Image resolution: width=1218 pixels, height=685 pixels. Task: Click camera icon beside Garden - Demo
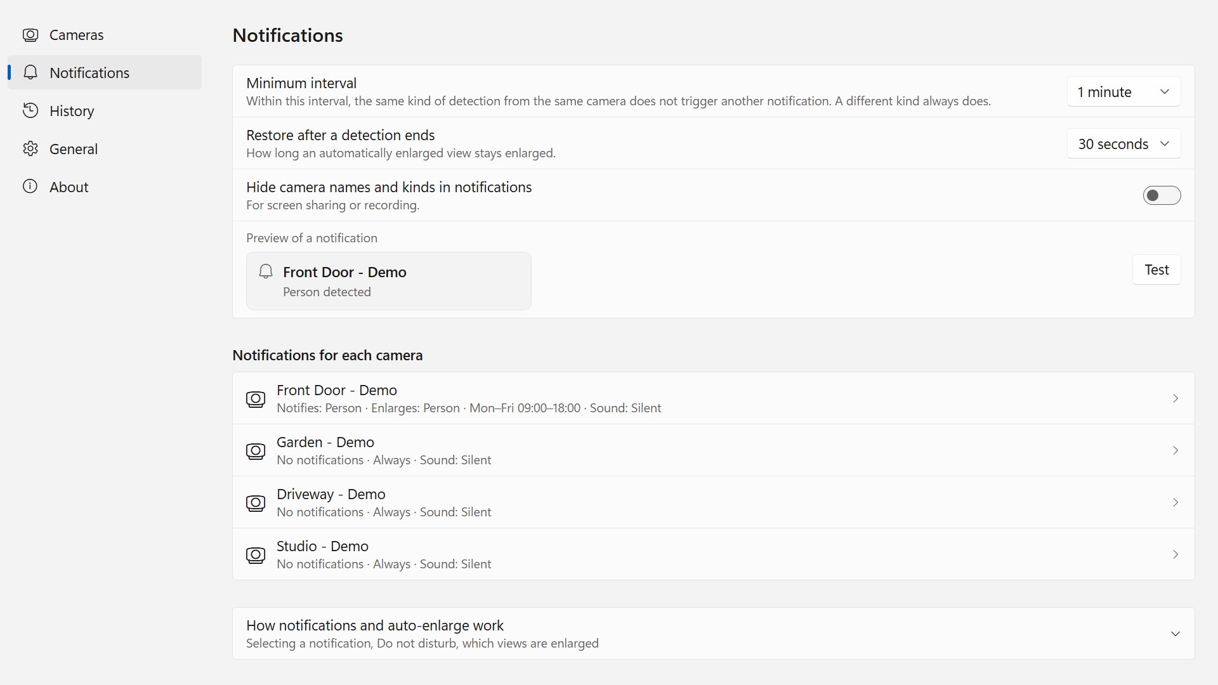pyautogui.click(x=256, y=451)
